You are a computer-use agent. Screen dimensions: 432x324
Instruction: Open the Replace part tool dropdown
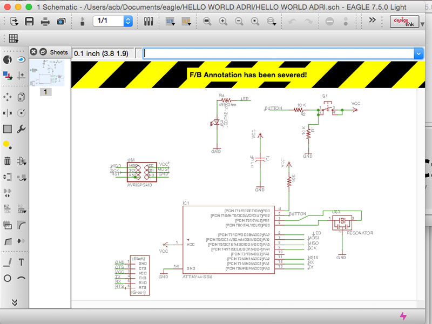tap(22, 178)
